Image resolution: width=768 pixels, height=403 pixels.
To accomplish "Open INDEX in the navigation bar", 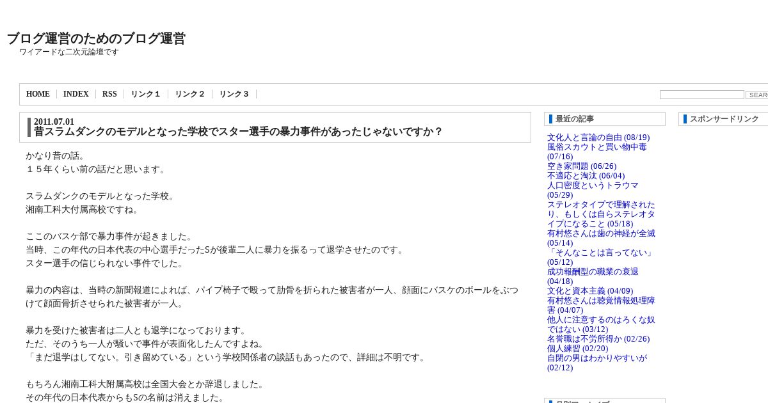I will [x=76, y=94].
